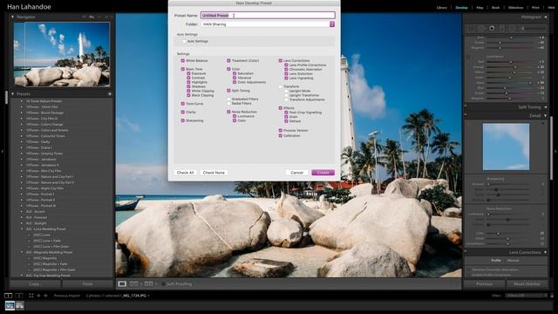Open the Profile tab in Lens Corrections

tap(496, 261)
